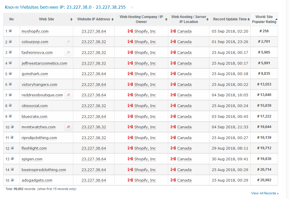Expand row 1 details plus icon
290x199 pixels.
(x=10, y=31)
